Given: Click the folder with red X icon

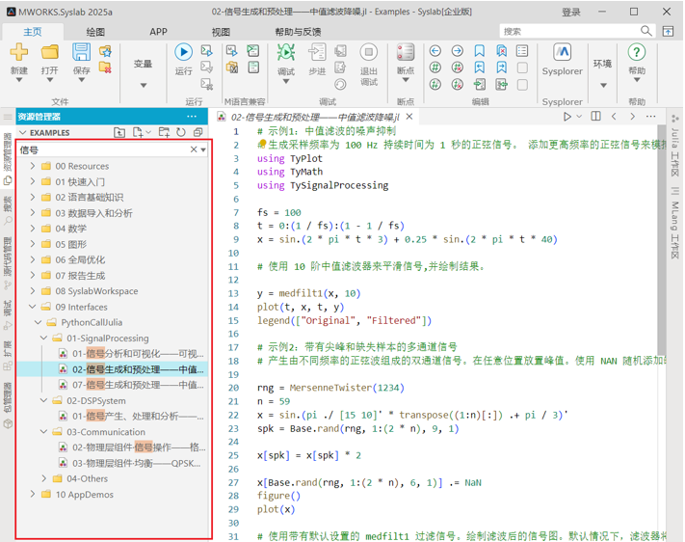Looking at the screenshot, I should [x=105, y=68].
